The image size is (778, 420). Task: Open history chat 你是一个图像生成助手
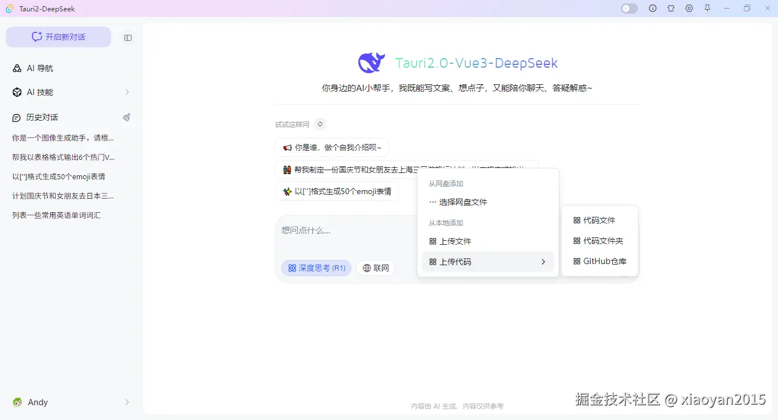[x=63, y=138]
